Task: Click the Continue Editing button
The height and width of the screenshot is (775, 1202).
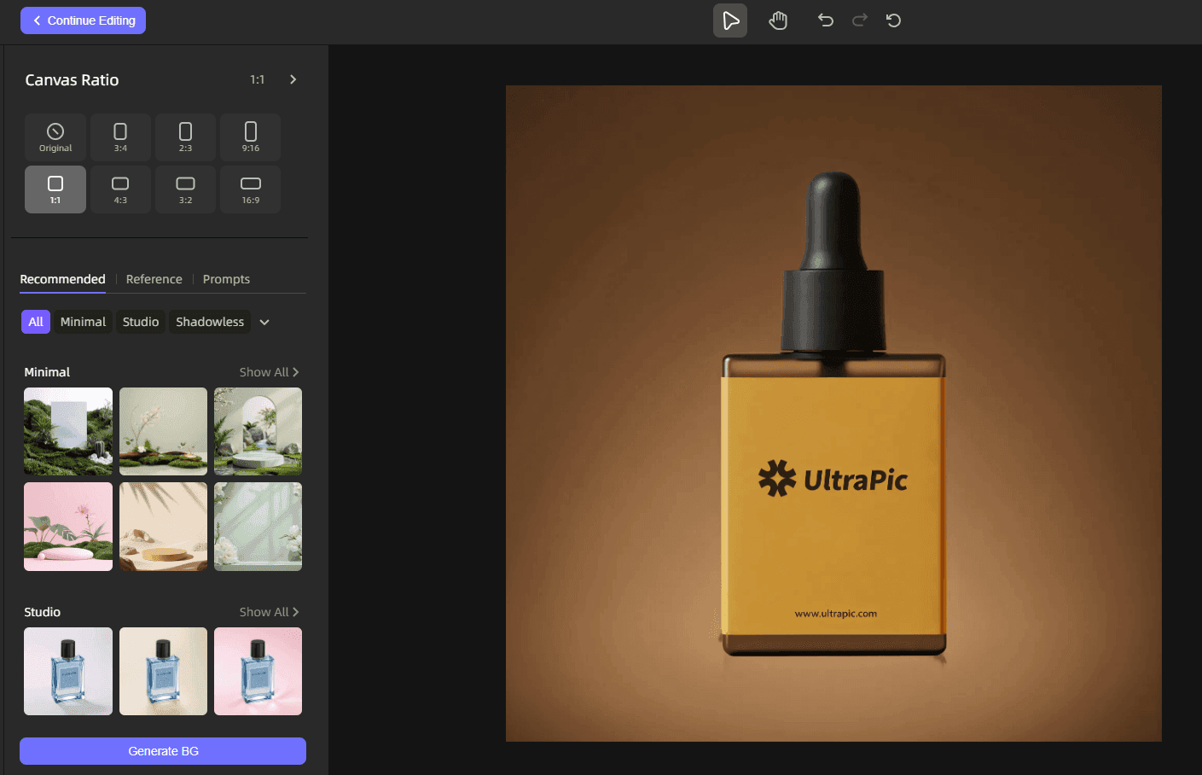Action: (83, 20)
